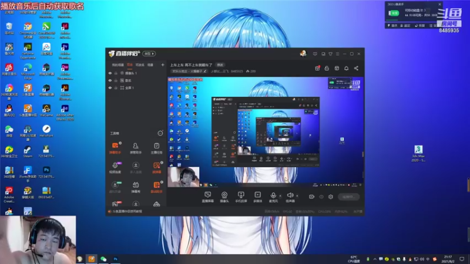Image resolution: width=470 pixels, height=264 pixels.
Task: Toggle the preview eye icon in bottom bar
Action: pos(321,197)
